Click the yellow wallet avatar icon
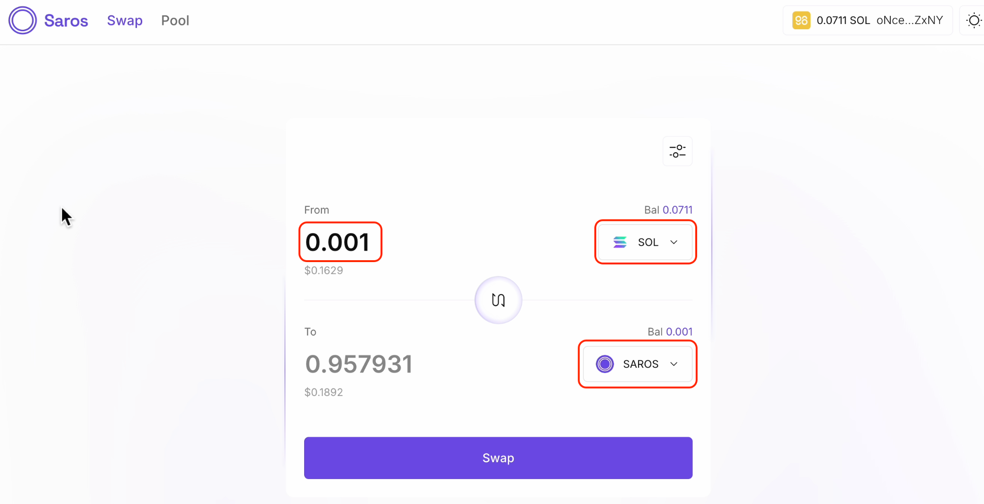Viewport: 984px width, 504px height. [x=801, y=21]
